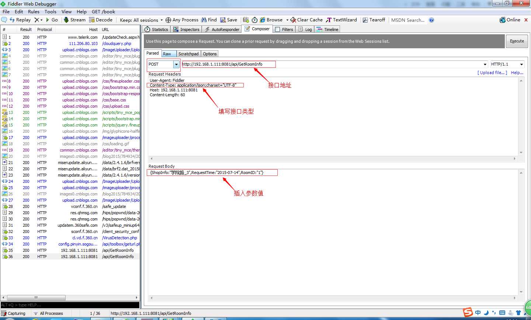531x320 pixels.
Task: Switch to the Inspectors tab
Action: (x=186, y=29)
